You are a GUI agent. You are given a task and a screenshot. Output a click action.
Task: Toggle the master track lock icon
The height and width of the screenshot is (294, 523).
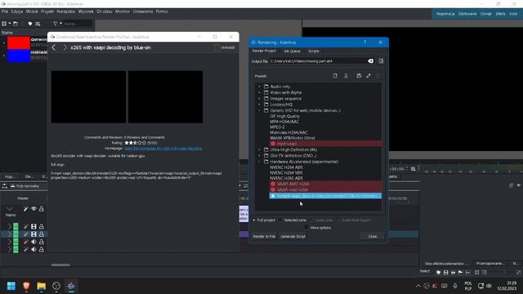tap(42, 209)
